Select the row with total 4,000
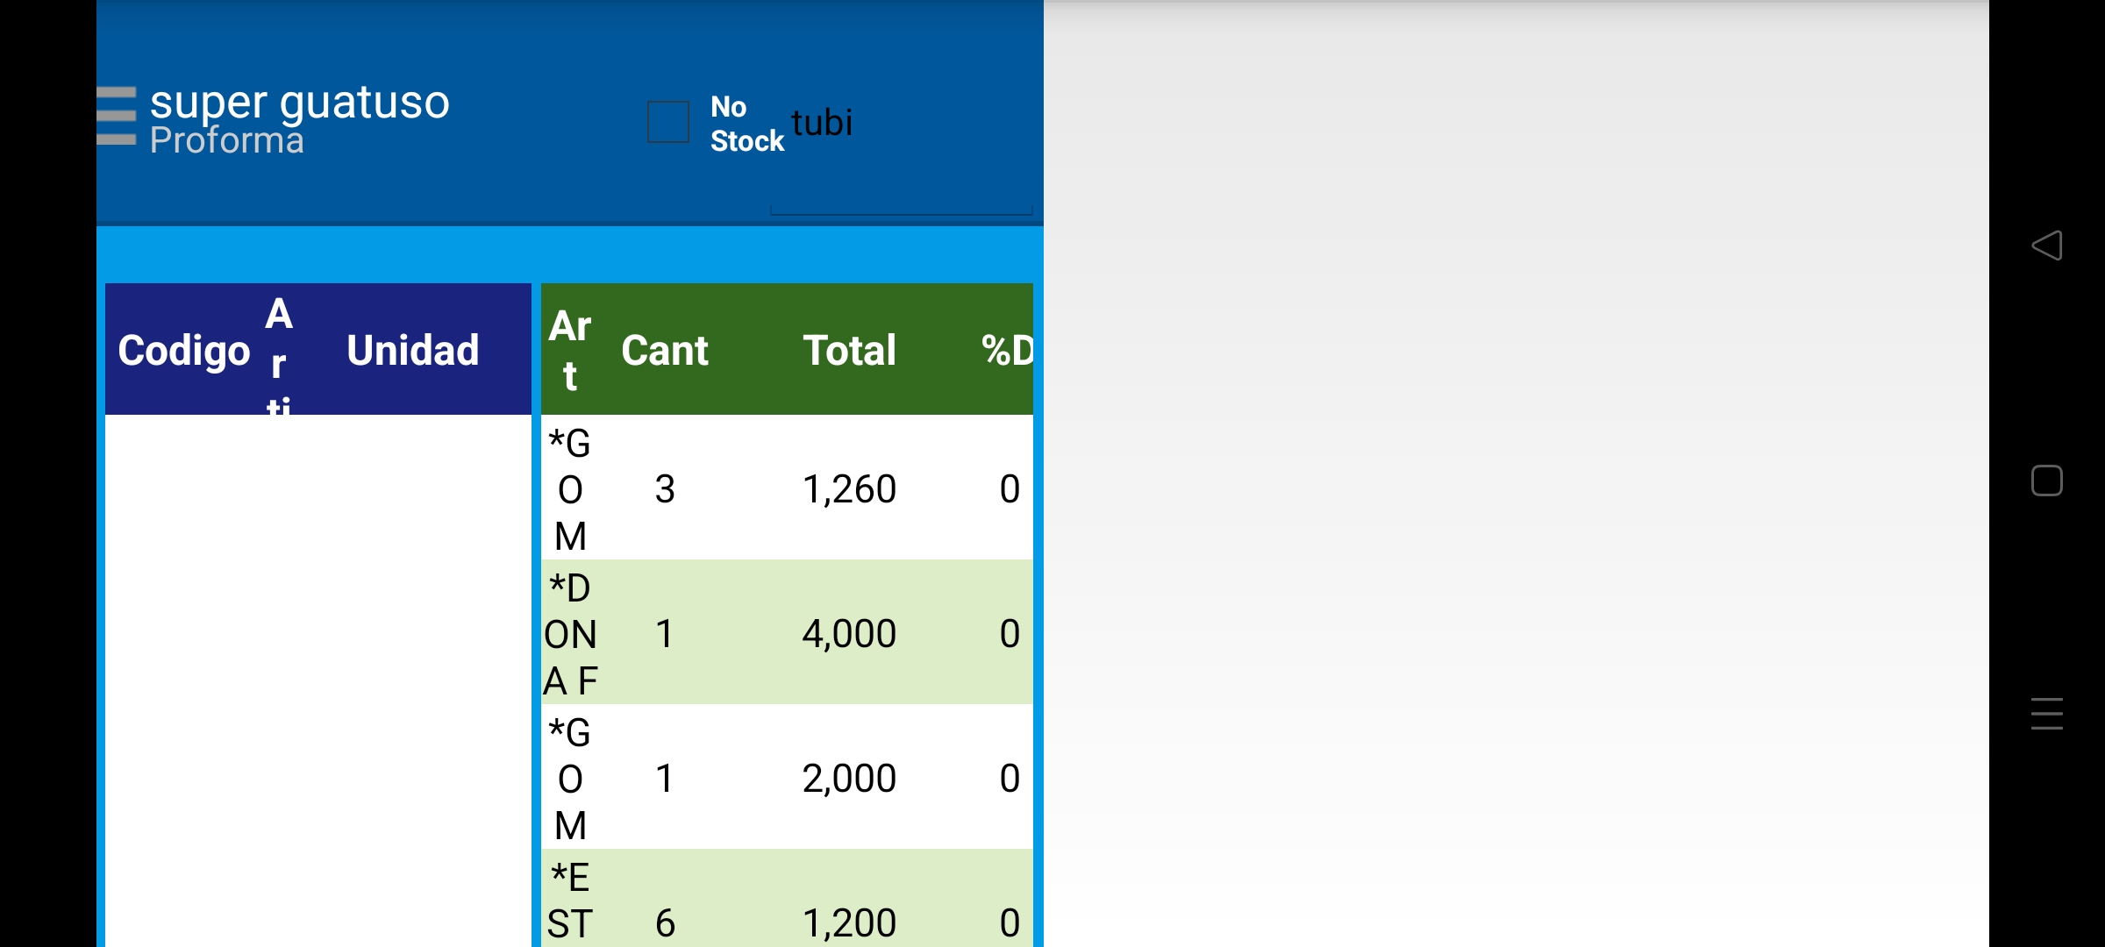 (x=849, y=633)
